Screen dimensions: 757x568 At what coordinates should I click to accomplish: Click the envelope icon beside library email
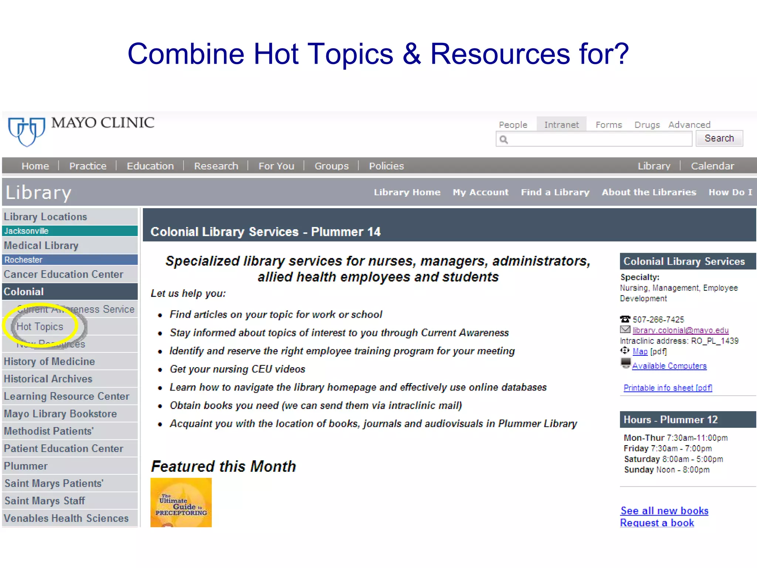point(625,329)
